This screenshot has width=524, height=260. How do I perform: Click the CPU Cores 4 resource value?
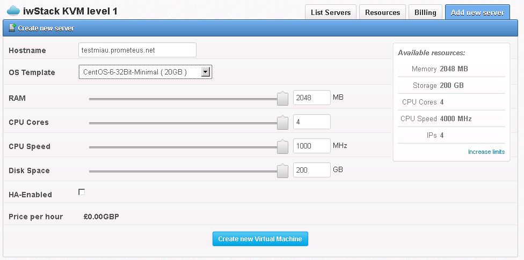click(x=442, y=102)
